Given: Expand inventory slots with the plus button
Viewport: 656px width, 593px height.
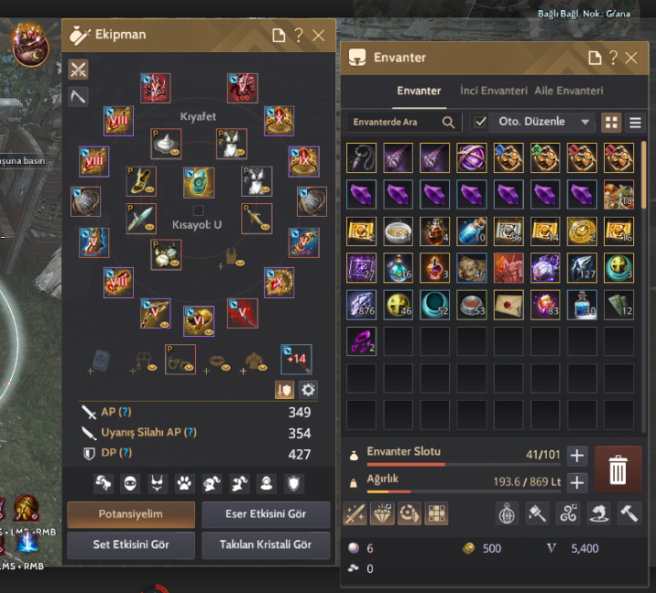Looking at the screenshot, I should tap(577, 456).
